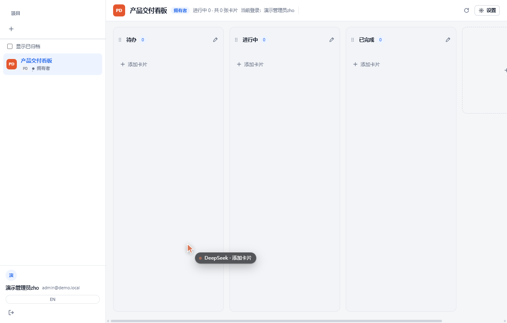Click the orange PD avatar in sidebar

coord(12,64)
